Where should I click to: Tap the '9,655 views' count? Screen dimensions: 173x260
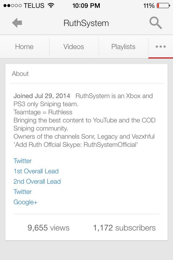(x=48, y=228)
